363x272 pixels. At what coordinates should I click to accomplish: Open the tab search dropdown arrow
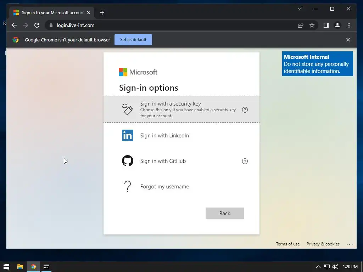299,9
